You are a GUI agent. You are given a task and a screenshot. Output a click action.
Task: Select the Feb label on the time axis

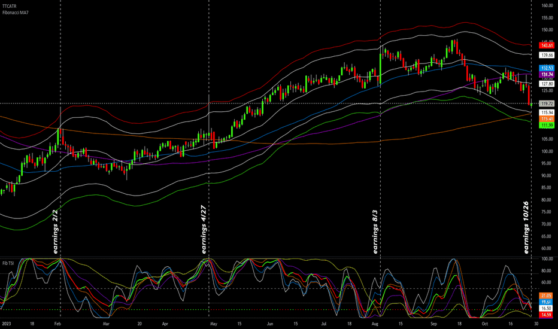pyautogui.click(x=57, y=324)
